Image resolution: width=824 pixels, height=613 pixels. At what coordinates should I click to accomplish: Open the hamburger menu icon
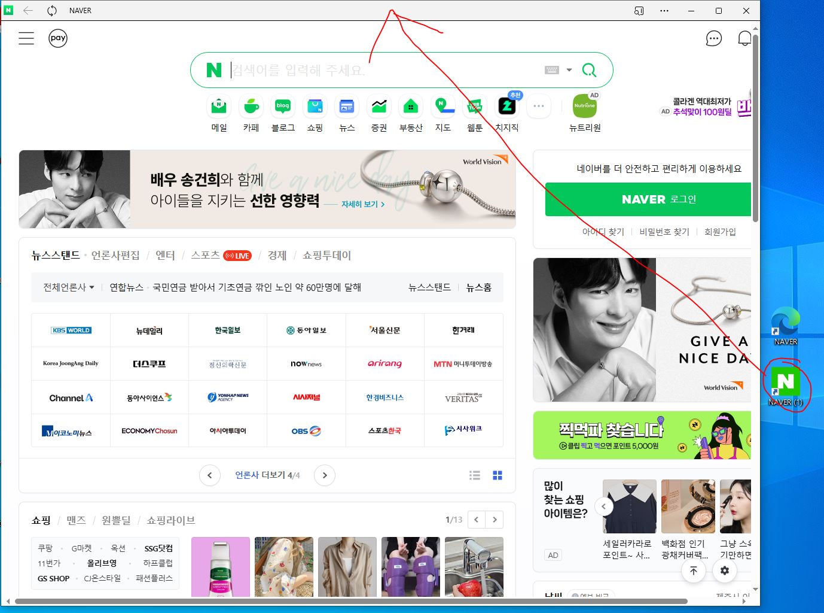[26, 38]
